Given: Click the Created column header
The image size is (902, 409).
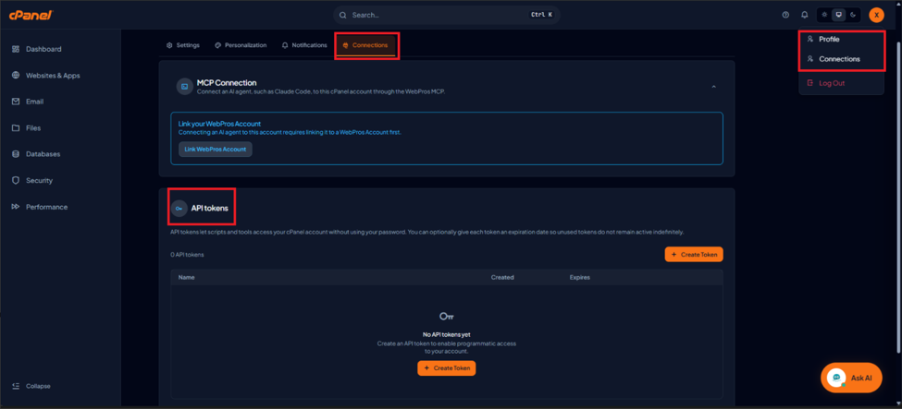Looking at the screenshot, I should click(502, 278).
